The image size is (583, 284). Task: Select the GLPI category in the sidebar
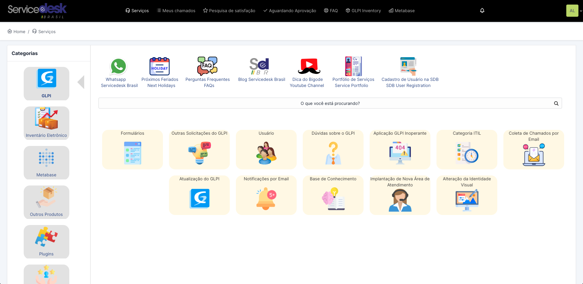point(46,84)
